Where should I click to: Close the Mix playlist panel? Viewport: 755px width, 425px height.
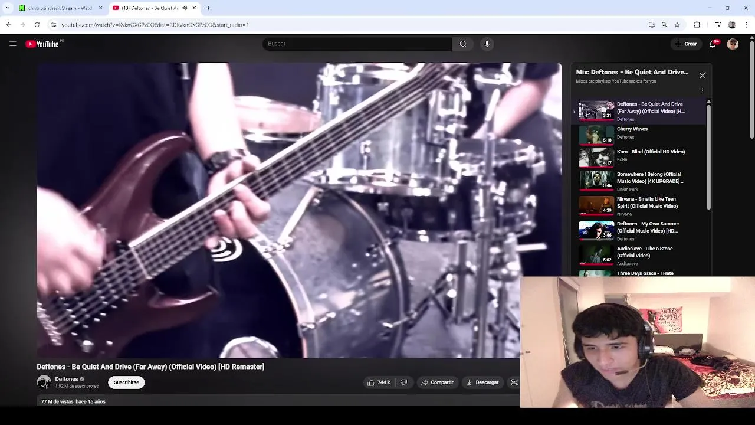[703, 76]
